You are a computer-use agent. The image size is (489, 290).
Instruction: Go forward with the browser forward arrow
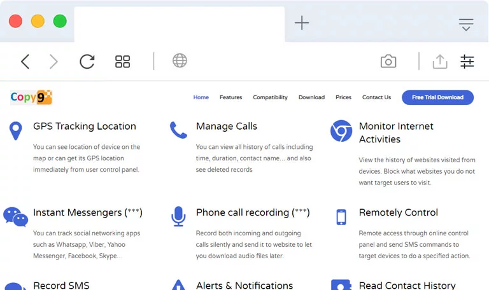(x=53, y=61)
